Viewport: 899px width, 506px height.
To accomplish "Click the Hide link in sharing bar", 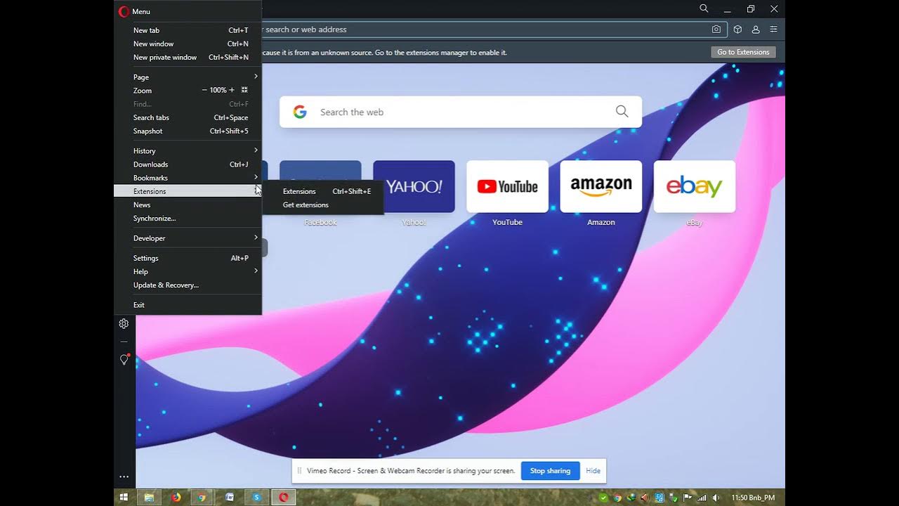I will point(593,471).
